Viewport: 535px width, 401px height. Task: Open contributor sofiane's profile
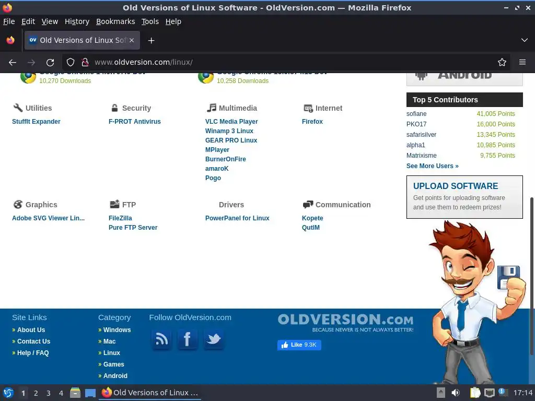point(416,113)
